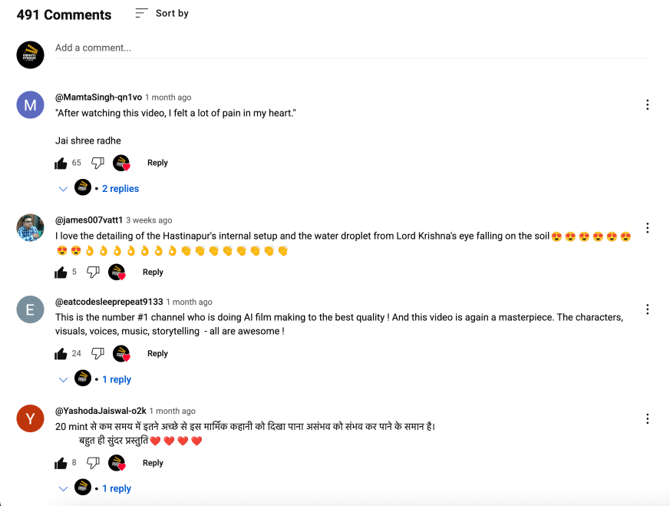
Task: Open @james007vatt1 channel link
Action: (89, 220)
